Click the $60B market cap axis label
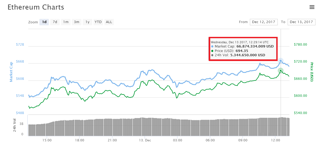Image resolution: width=328 pixels, height=148 pixels. click(20, 79)
